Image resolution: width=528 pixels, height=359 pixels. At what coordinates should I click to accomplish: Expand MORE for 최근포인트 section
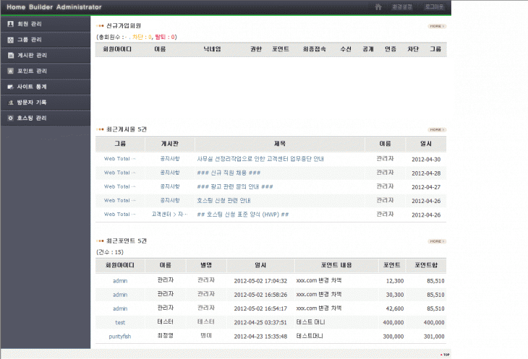click(x=437, y=241)
